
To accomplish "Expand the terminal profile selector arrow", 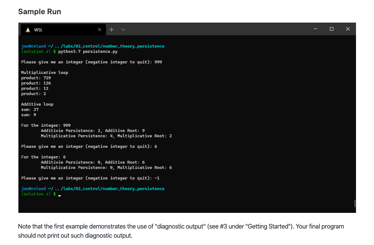I will [x=122, y=29].
